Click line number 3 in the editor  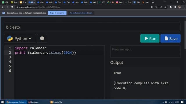pyautogui.click(x=10, y=57)
